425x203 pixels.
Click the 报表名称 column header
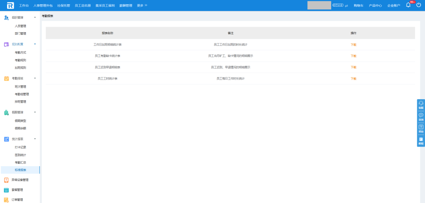107,33
